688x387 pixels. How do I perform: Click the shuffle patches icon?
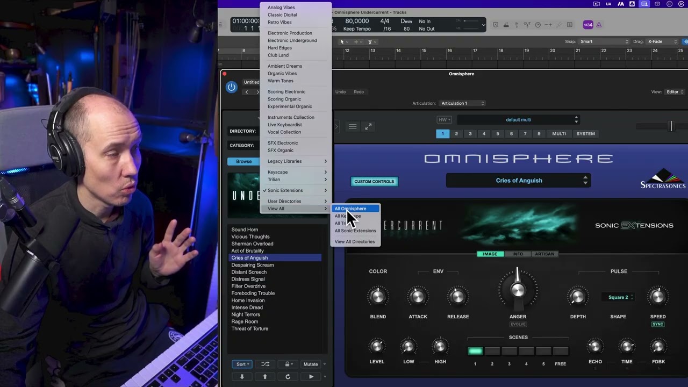pos(265,364)
